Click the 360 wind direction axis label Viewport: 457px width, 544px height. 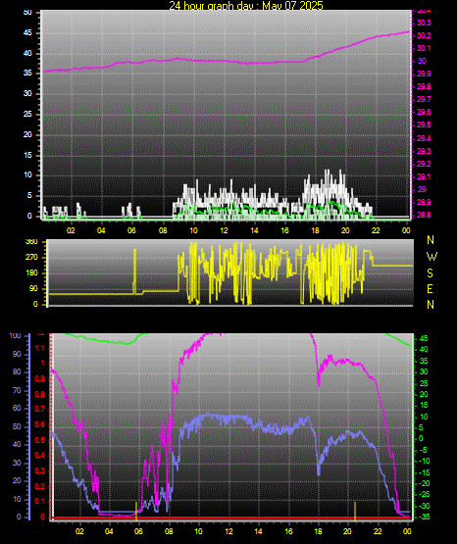tap(31, 242)
